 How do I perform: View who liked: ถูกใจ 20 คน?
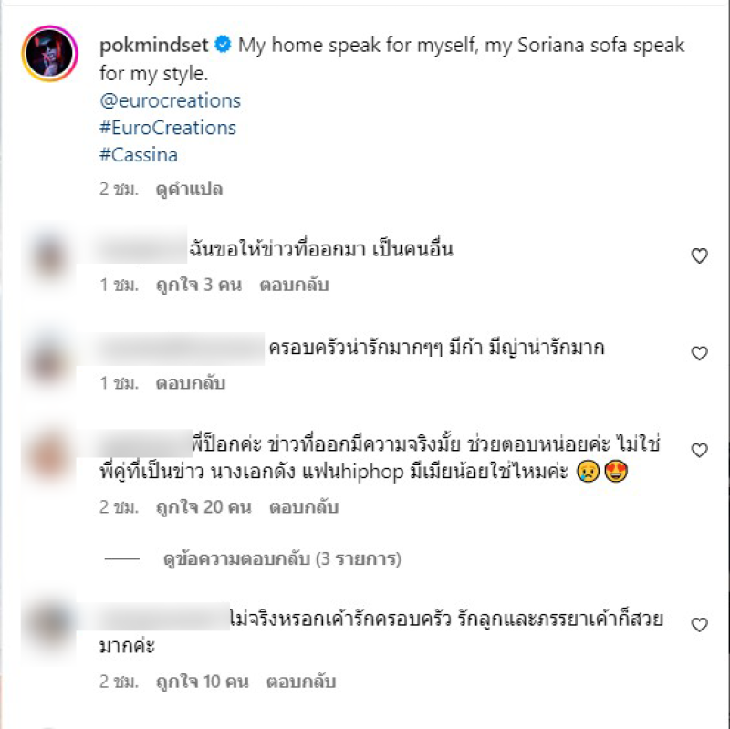203,507
